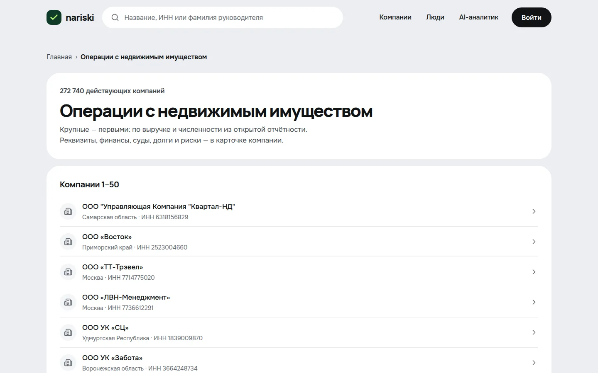
Task: Click text Москва · ИНН 7736612291
Action: tap(118, 308)
